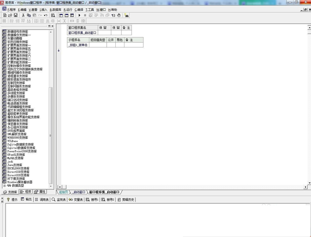The width and height of the screenshot is (311, 237).
Task: Click the icon beside MySQL支持库
Action: pos(4,158)
